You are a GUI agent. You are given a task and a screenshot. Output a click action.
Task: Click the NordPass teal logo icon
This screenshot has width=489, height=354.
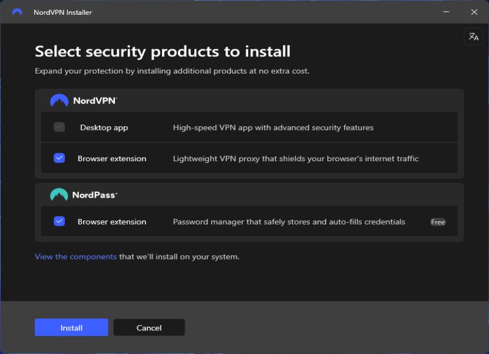[x=59, y=195]
